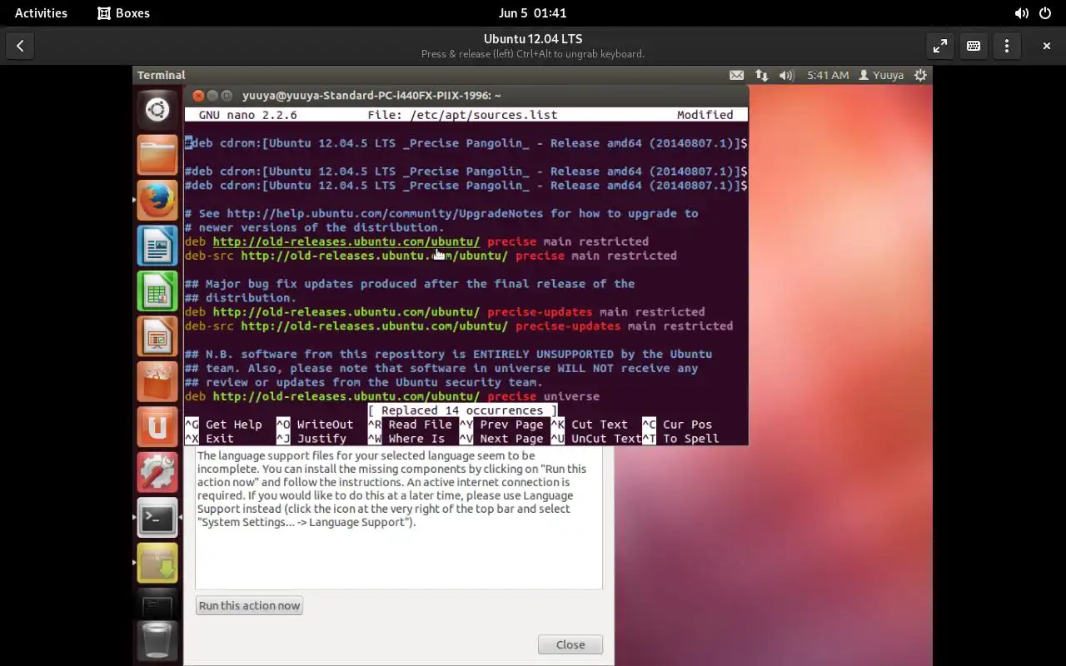Minimize the terminal window

pyautogui.click(x=212, y=96)
